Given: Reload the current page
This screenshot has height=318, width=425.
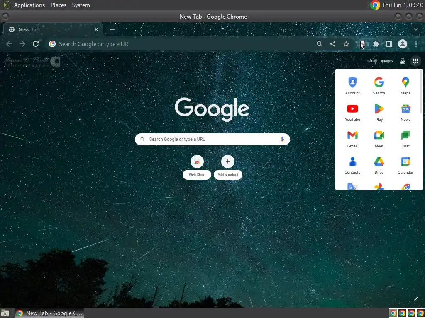Looking at the screenshot, I should click(x=36, y=44).
